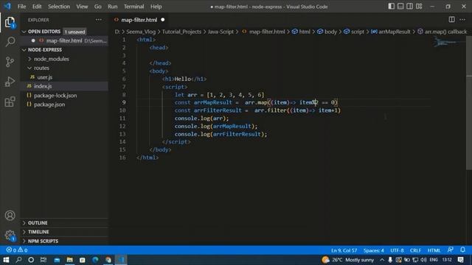Toggle secondary side bar layout icon
Viewport: 472px width, 265px height.
(x=410, y=7)
